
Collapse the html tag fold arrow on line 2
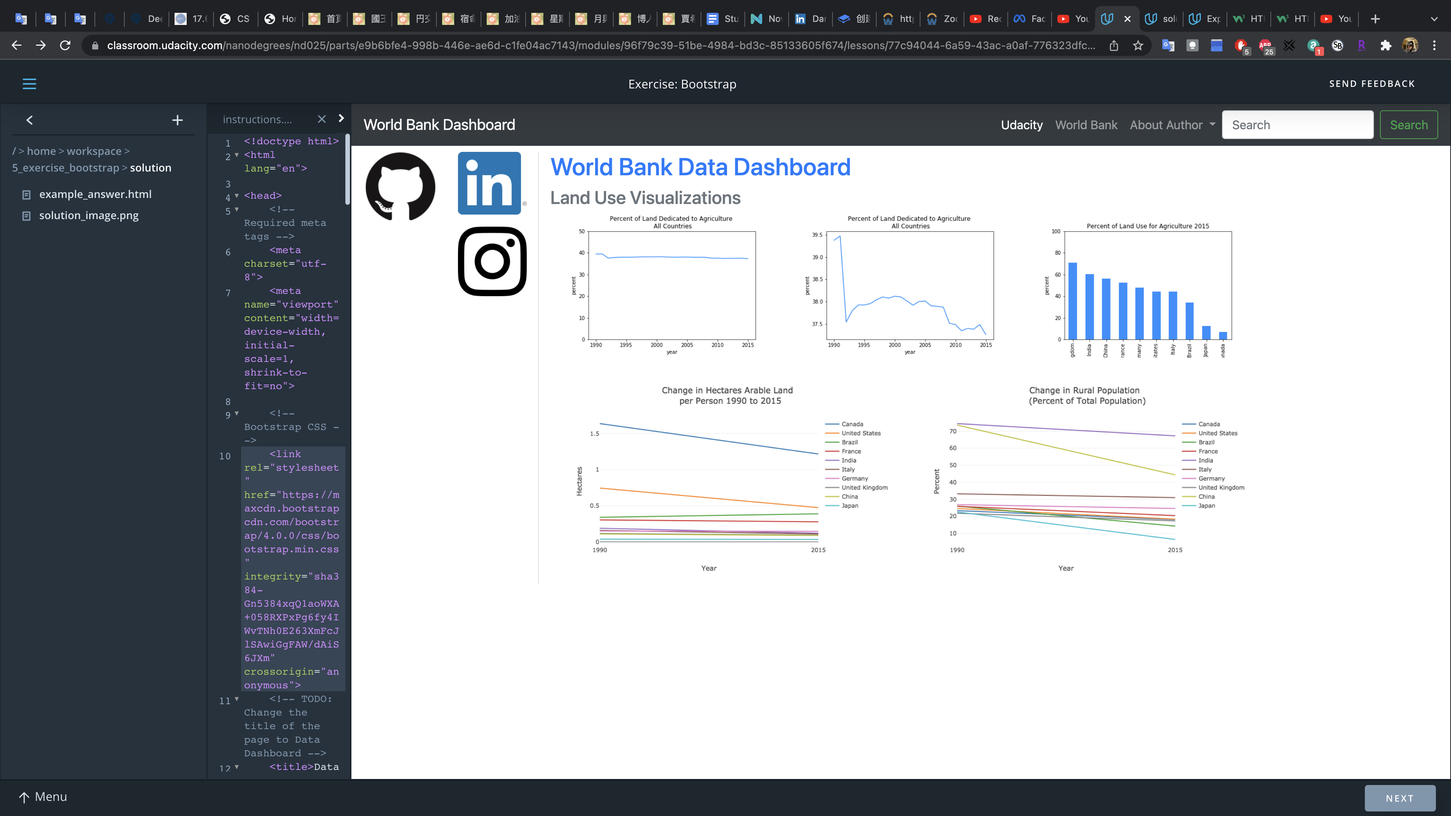[x=237, y=155]
